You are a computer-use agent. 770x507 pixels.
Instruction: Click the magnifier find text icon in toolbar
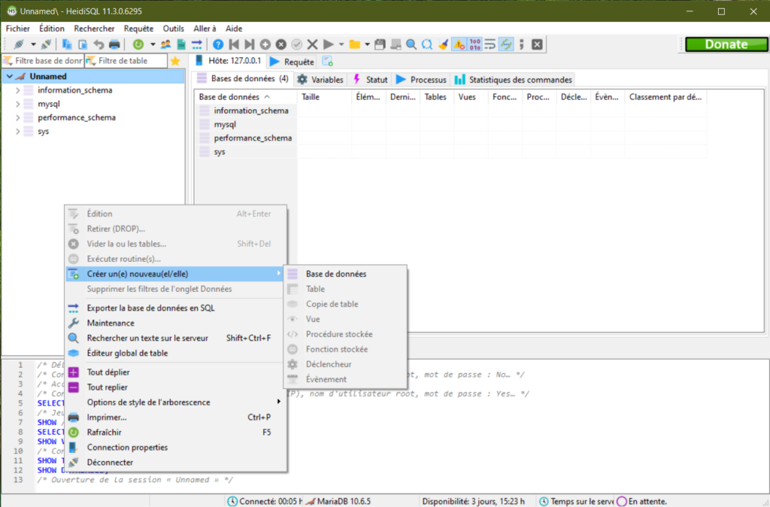coord(411,44)
